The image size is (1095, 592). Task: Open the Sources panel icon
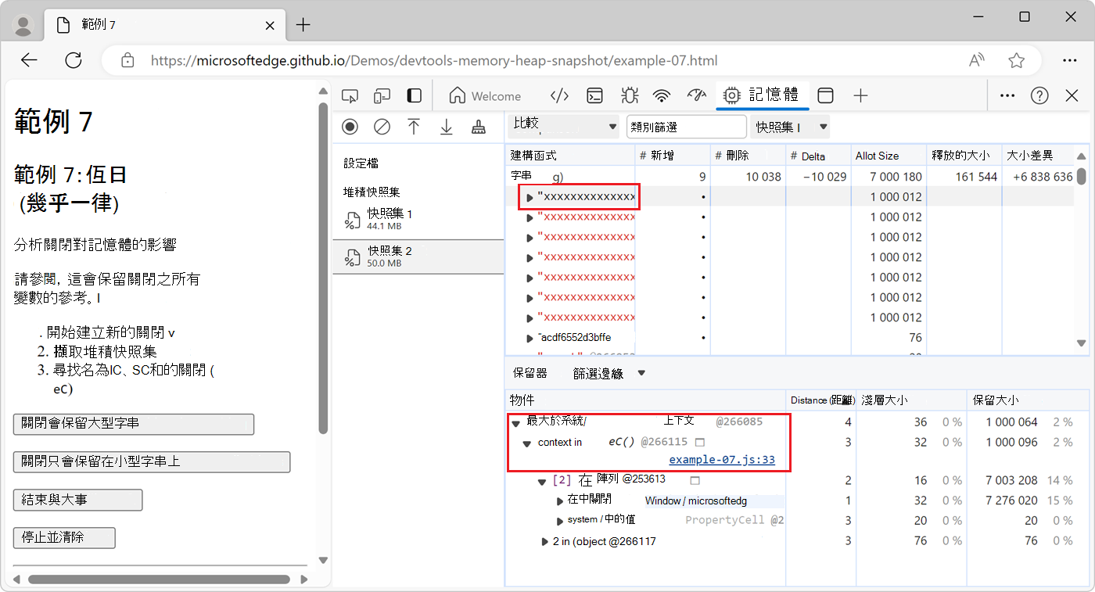[x=559, y=95]
